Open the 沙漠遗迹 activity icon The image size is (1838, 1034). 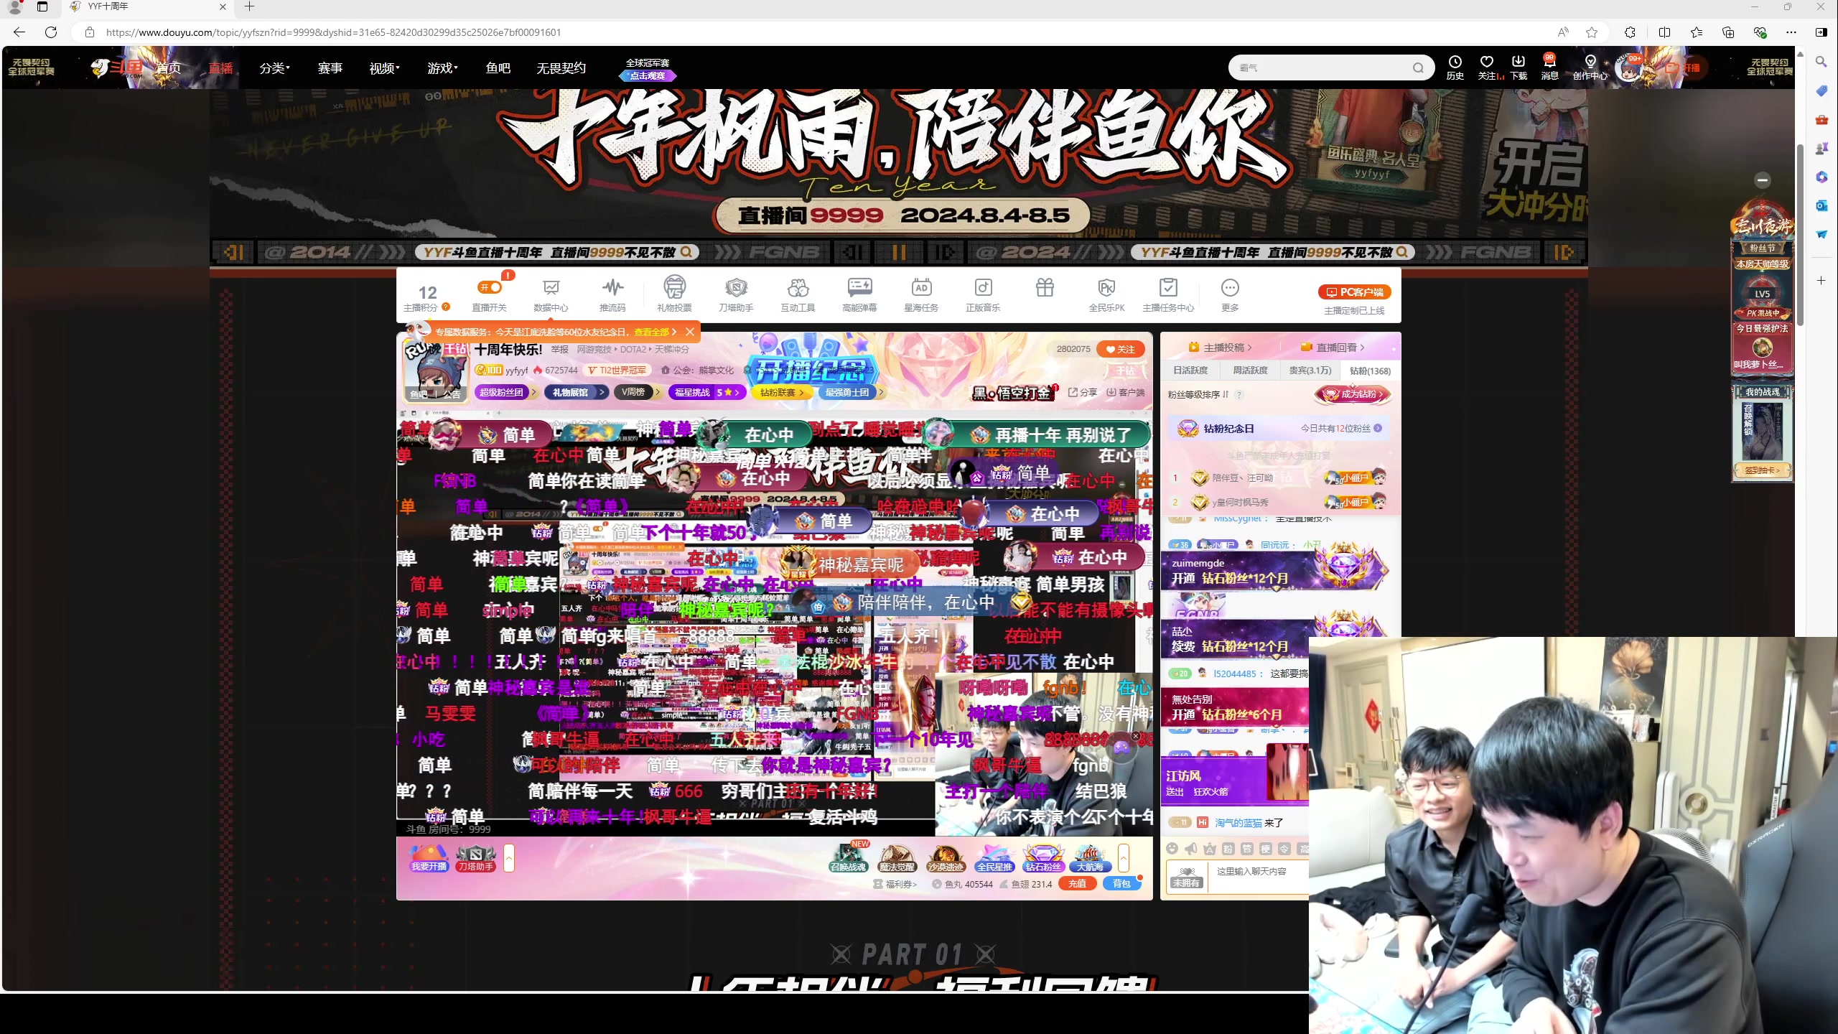coord(946,858)
